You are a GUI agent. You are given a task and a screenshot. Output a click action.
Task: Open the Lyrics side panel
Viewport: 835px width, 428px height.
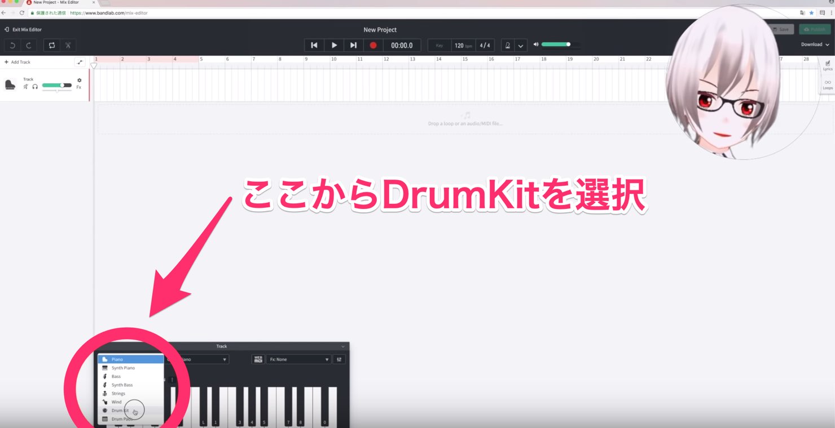tap(828, 65)
